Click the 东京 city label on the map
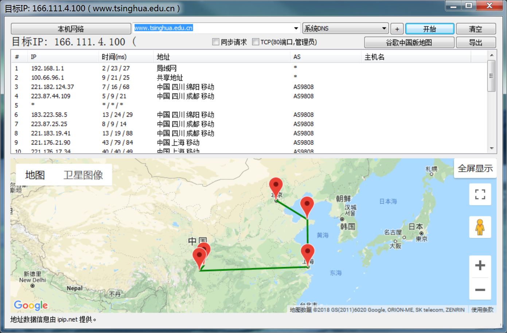Screen dimensions: 507x333 click(422, 239)
